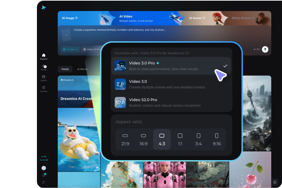
Task: Open the pink robot women thumbnail
Action: tap(164, 175)
